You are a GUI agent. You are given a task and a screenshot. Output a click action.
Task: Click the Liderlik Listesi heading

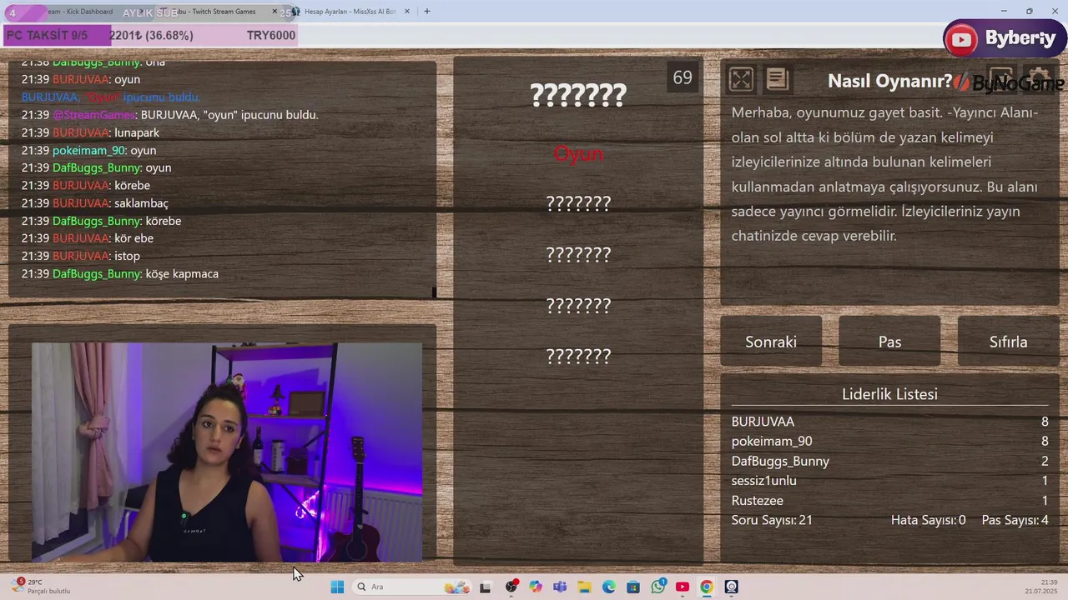(x=889, y=394)
